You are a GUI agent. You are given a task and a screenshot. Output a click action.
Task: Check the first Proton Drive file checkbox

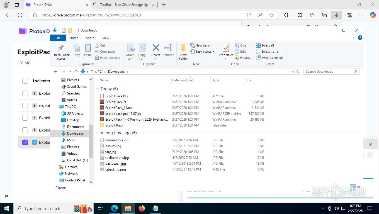click(x=25, y=93)
